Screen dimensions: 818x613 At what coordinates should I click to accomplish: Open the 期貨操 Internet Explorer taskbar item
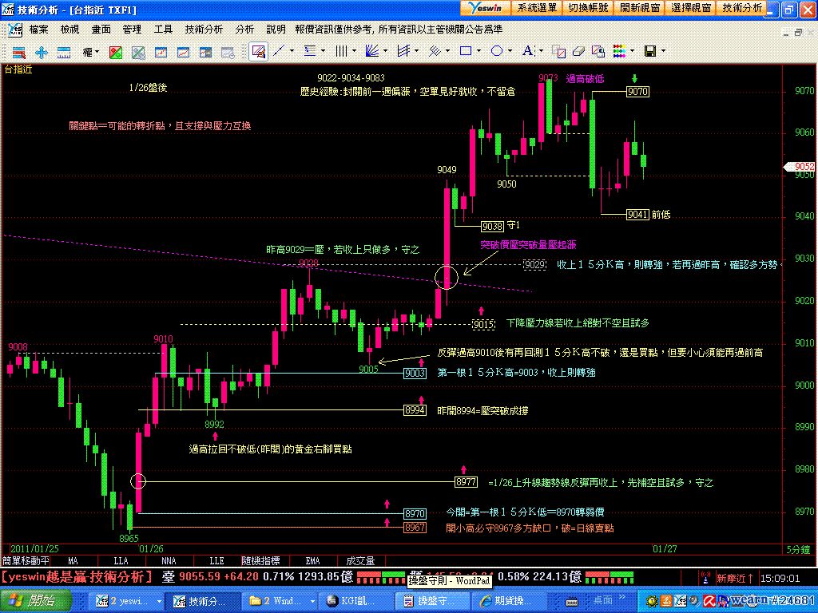pyautogui.click(x=511, y=601)
